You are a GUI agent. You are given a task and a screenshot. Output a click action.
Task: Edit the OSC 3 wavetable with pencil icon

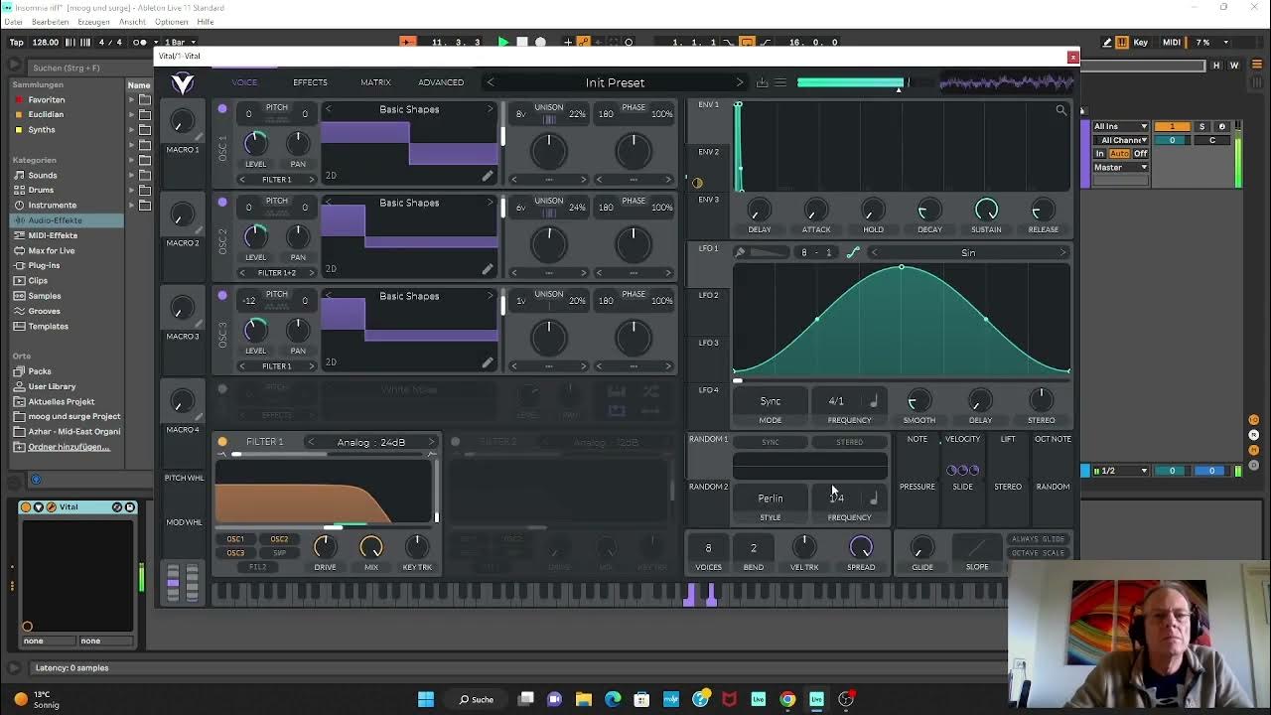coord(488,362)
